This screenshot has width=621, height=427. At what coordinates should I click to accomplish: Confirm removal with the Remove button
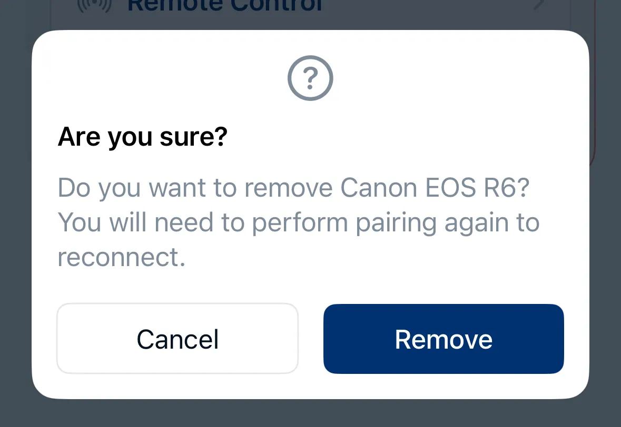pyautogui.click(x=443, y=339)
